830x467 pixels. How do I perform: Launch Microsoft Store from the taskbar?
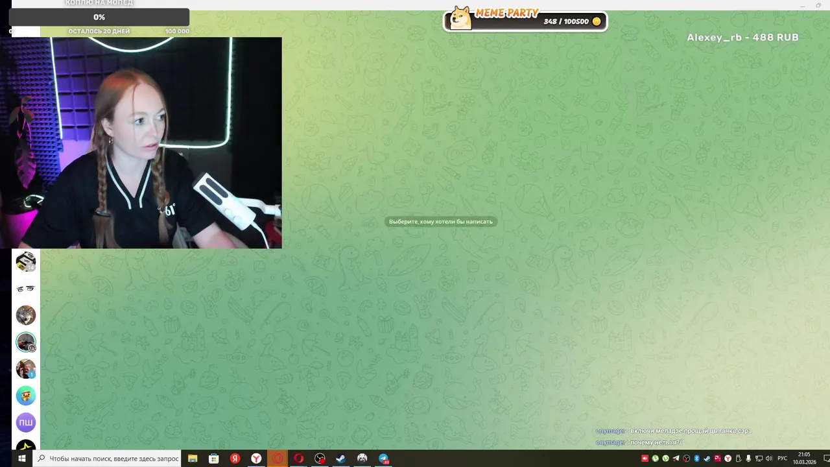tap(214, 459)
